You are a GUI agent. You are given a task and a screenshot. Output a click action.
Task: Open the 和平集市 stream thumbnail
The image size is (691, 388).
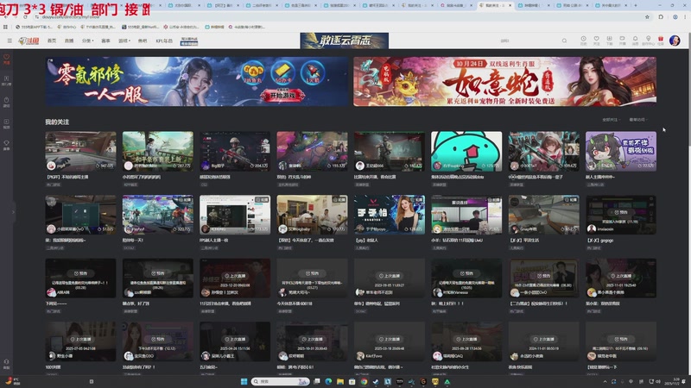pyautogui.click(x=158, y=152)
